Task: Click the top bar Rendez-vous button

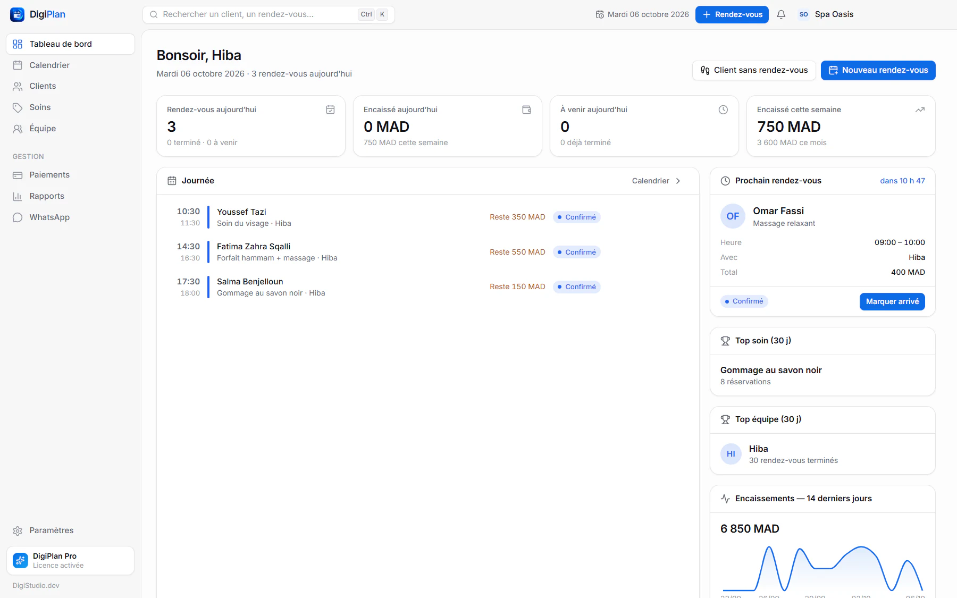Action: click(x=732, y=14)
